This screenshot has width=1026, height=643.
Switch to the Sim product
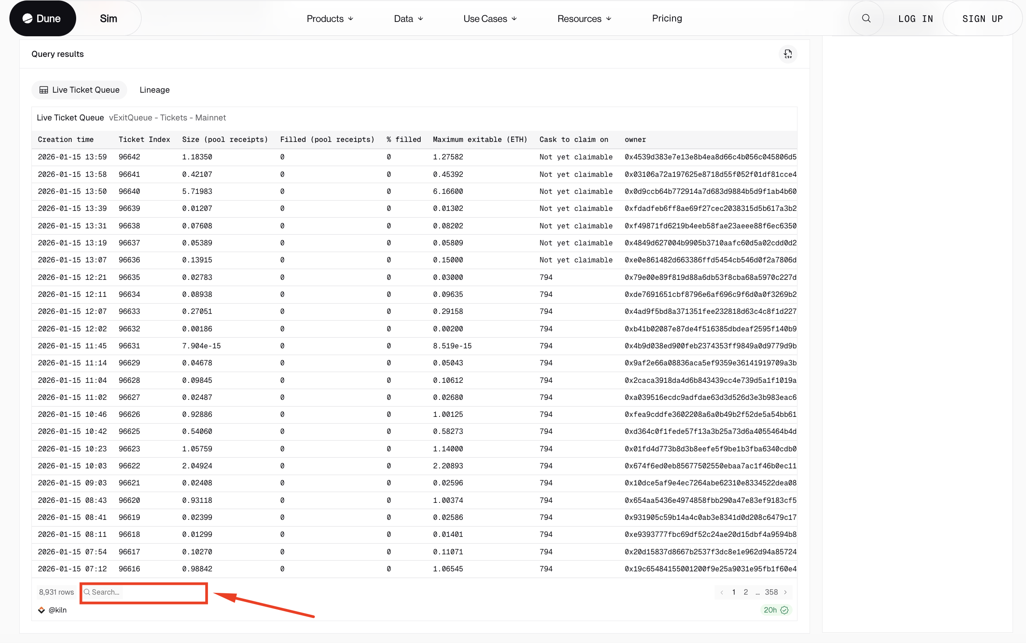tap(108, 18)
